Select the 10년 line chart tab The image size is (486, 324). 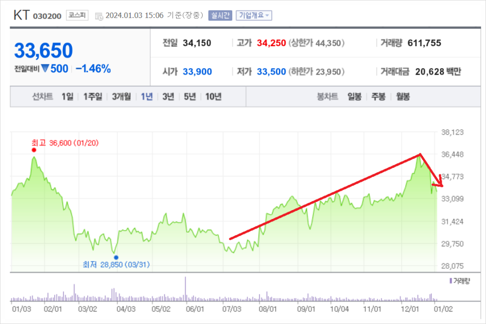pos(213,96)
